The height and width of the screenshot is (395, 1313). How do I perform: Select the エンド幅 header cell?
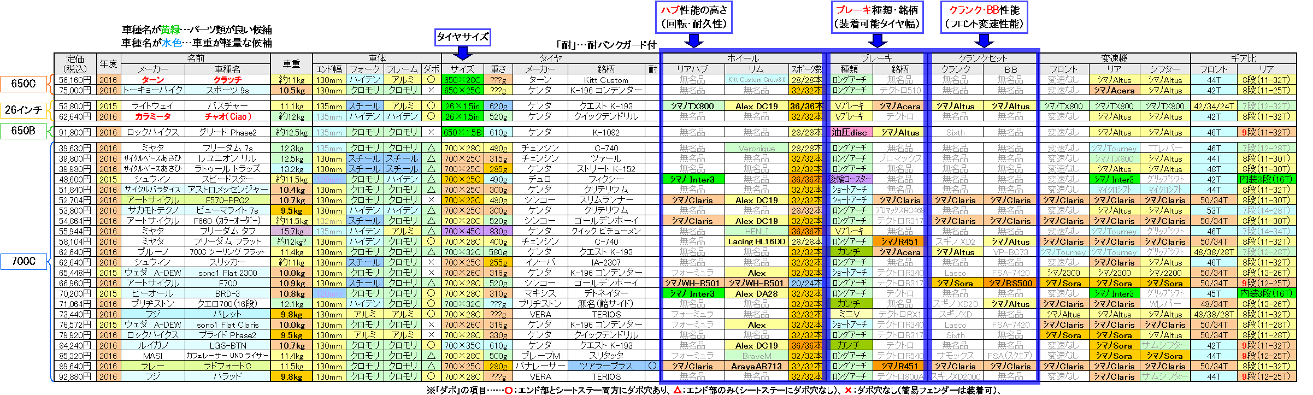pyautogui.click(x=329, y=69)
